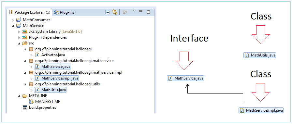The width and height of the screenshot is (292, 124).
Task: Click the Plug-in Dependencies library icon
Action: click(25, 38)
